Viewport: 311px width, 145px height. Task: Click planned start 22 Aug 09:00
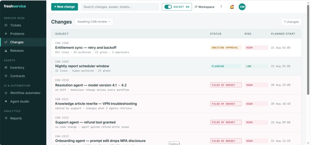(281, 122)
